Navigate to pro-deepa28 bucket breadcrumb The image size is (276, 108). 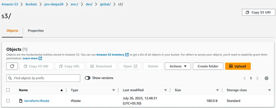point(54,4)
